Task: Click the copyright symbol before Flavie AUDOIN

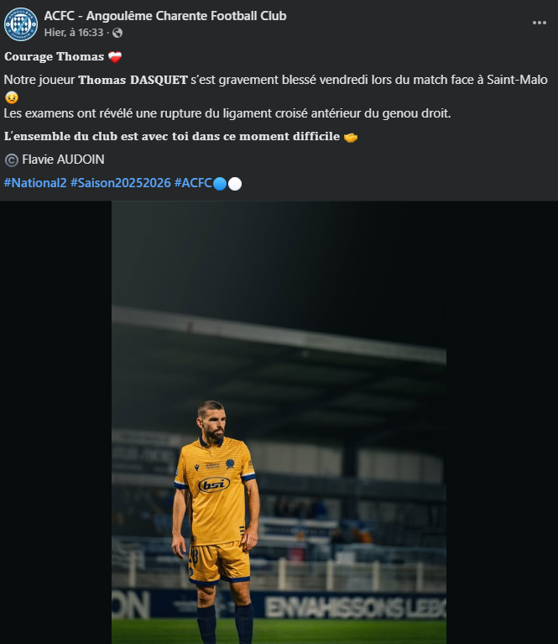Action: [12, 160]
